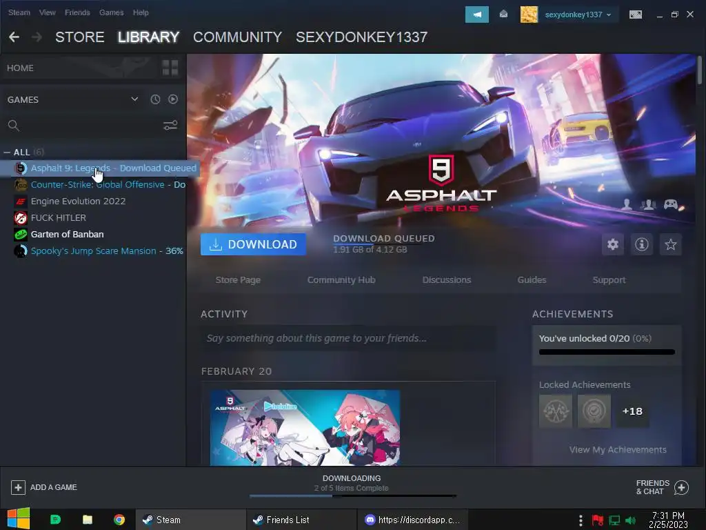Click the DOWNLOADING progress bar at bottom
Screen dimensions: 706x530
353,495
